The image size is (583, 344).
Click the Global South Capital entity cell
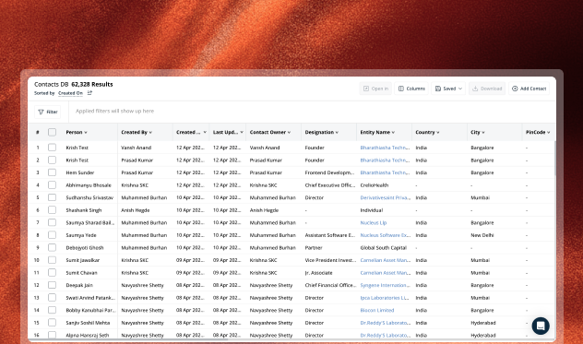click(384, 248)
